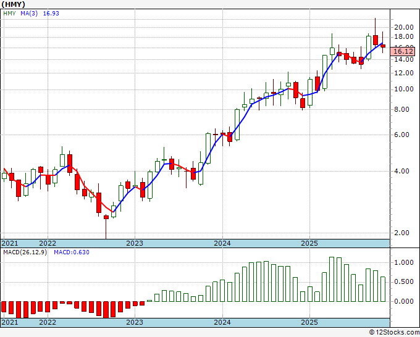Click the (HMY) ticker title
The height and width of the screenshot is (337, 420).
(13, 4)
